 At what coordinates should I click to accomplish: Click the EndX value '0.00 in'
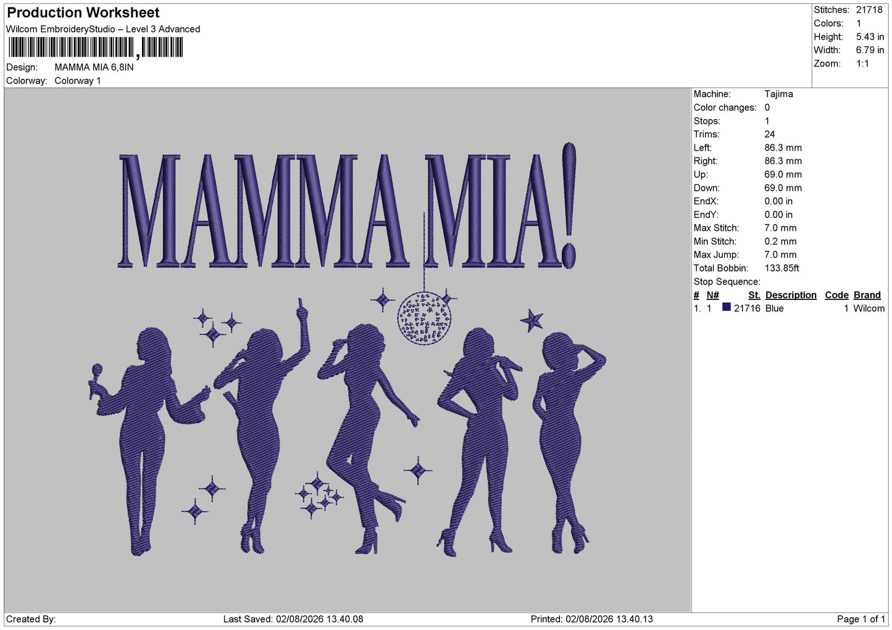click(x=778, y=201)
